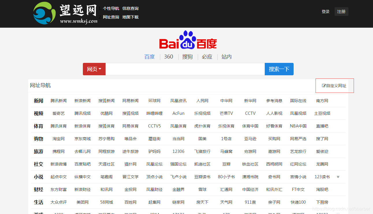
Task: Open 新浪微博 link
Action: [59, 164]
